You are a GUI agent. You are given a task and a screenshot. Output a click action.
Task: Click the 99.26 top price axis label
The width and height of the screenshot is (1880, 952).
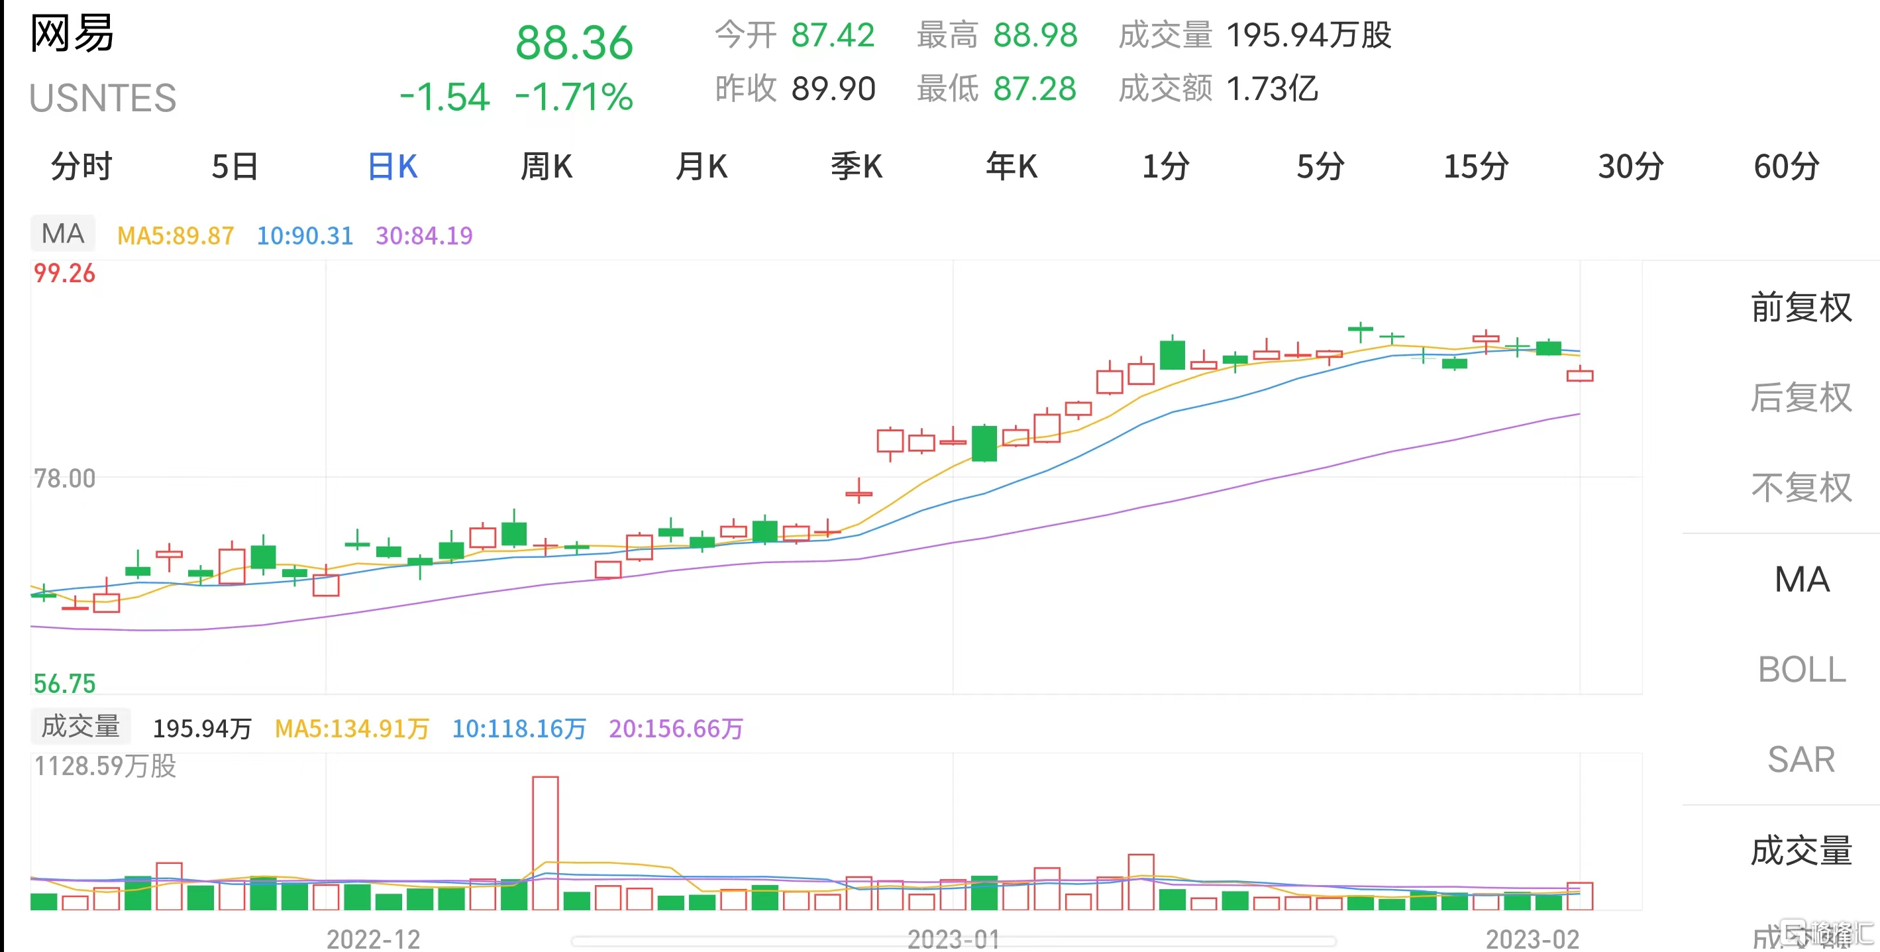pyautogui.click(x=64, y=273)
